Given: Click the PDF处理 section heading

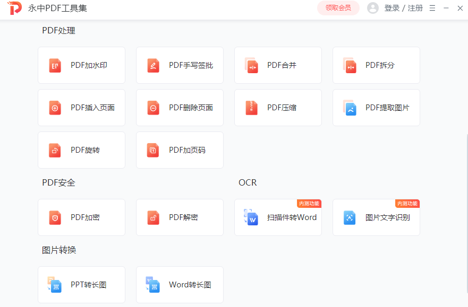Looking at the screenshot, I should [x=58, y=31].
